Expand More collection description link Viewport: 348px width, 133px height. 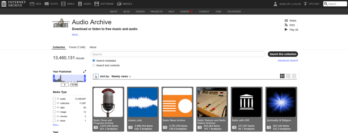(76, 35)
